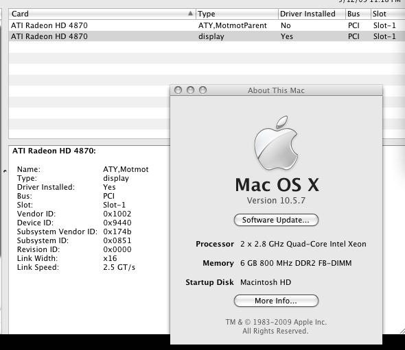
Task: Click the Apple logo in About This Mac
Action: (276, 143)
